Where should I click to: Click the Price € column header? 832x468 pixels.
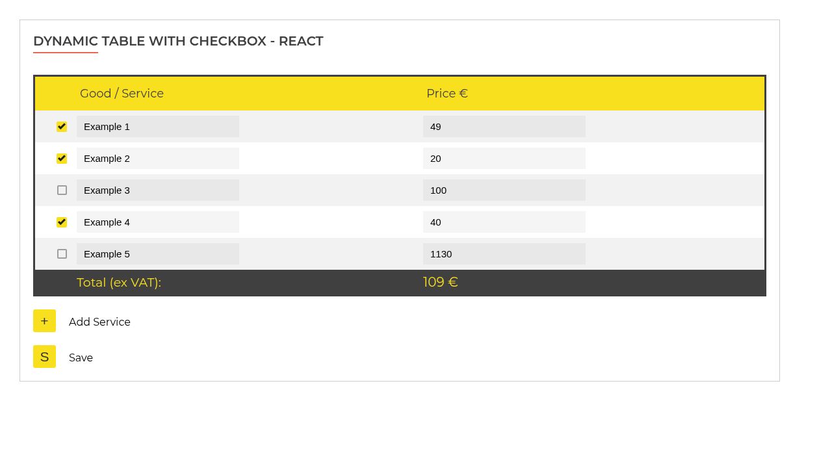(447, 94)
